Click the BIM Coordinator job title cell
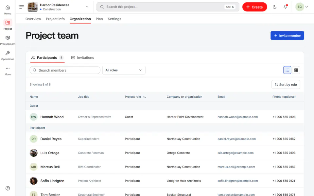 pos(89,167)
